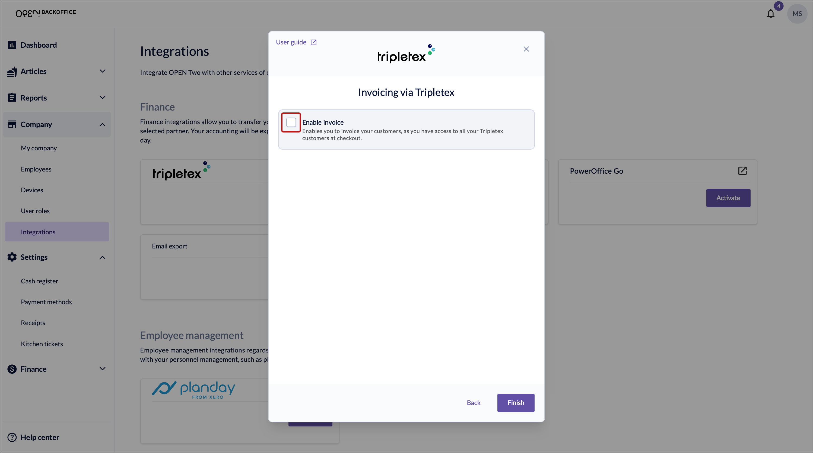Open PowerOffice Go external link icon
813x453 pixels.
[x=742, y=171]
